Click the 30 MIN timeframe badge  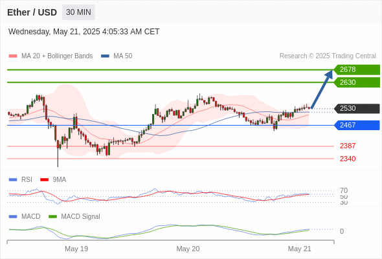click(78, 12)
